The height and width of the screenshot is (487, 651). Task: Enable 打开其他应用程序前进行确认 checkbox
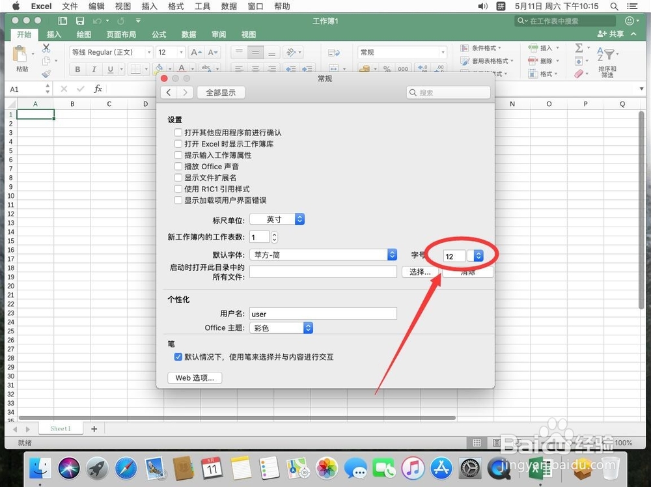[178, 132]
